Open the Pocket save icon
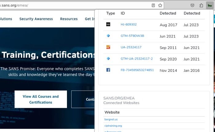Screen dimensions: 215x132 [x=192, y=5]
